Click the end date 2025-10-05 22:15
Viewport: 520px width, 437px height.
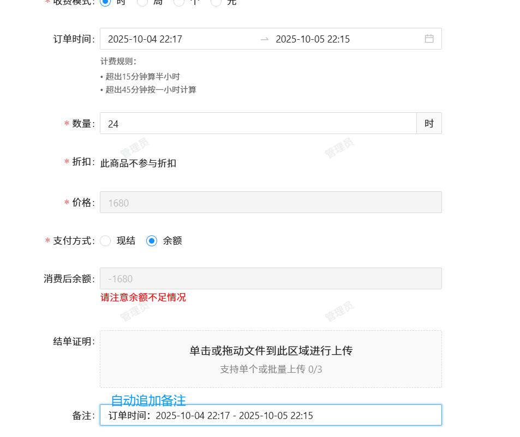(313, 39)
